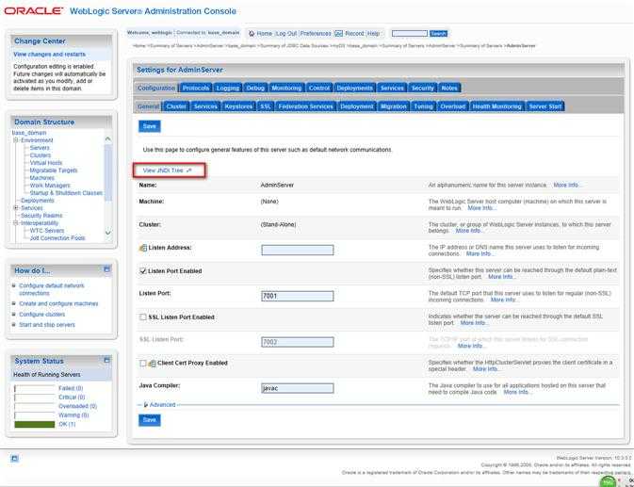
Task: Expand the Services tree node
Action: click(16, 208)
